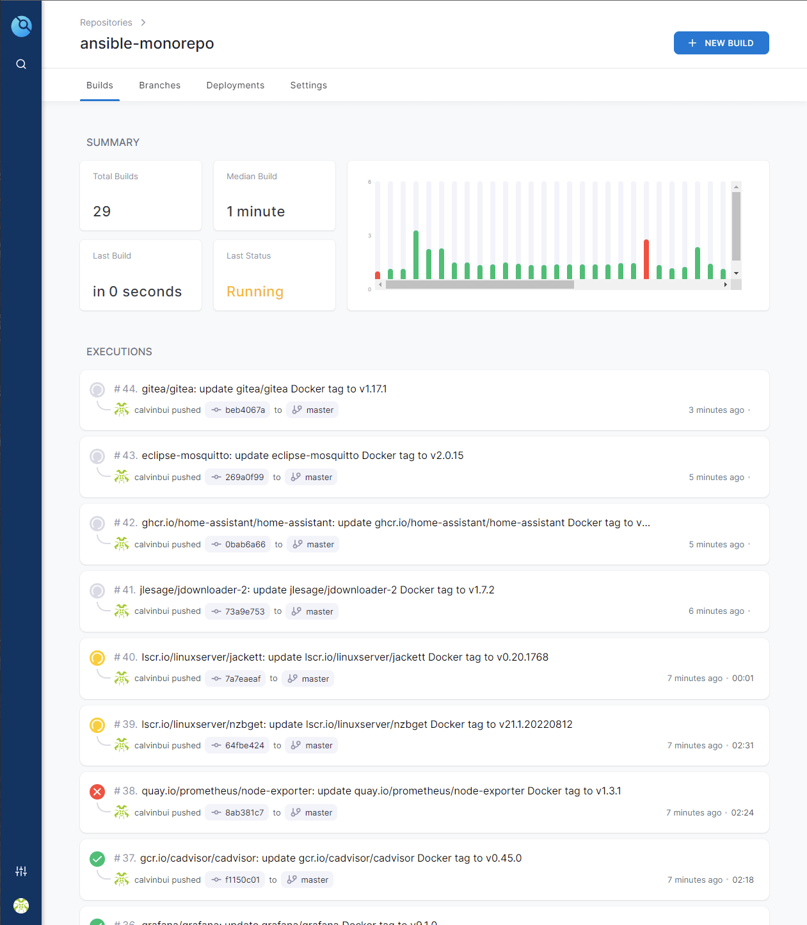This screenshot has width=807, height=925.
Task: Open the preferences sliders icon in sidebar bottom
Action: click(x=21, y=871)
